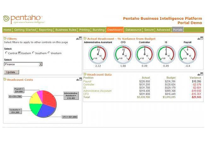
Task: Open the Portals tab
Action: (x=178, y=30)
